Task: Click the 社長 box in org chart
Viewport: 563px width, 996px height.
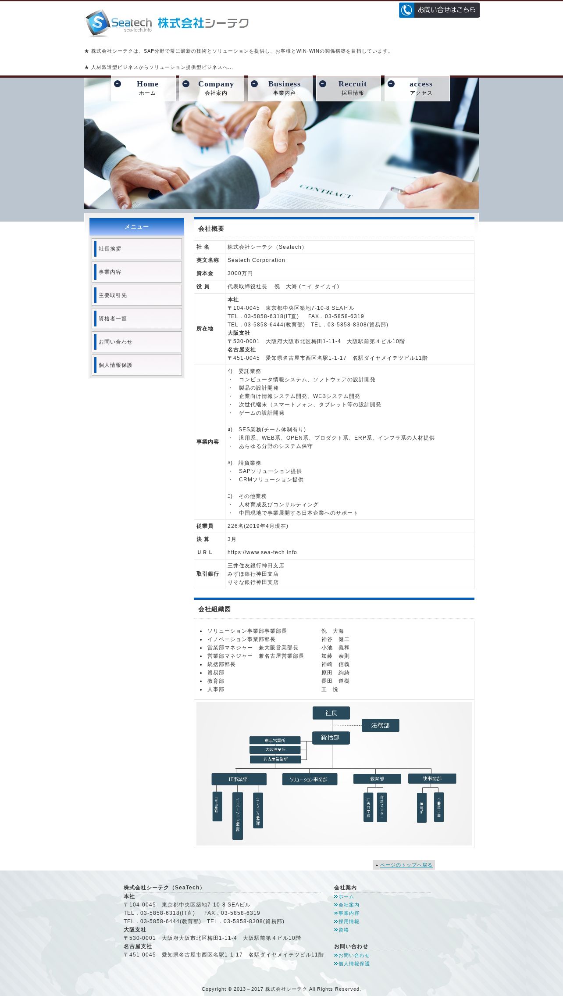Action: click(x=331, y=713)
